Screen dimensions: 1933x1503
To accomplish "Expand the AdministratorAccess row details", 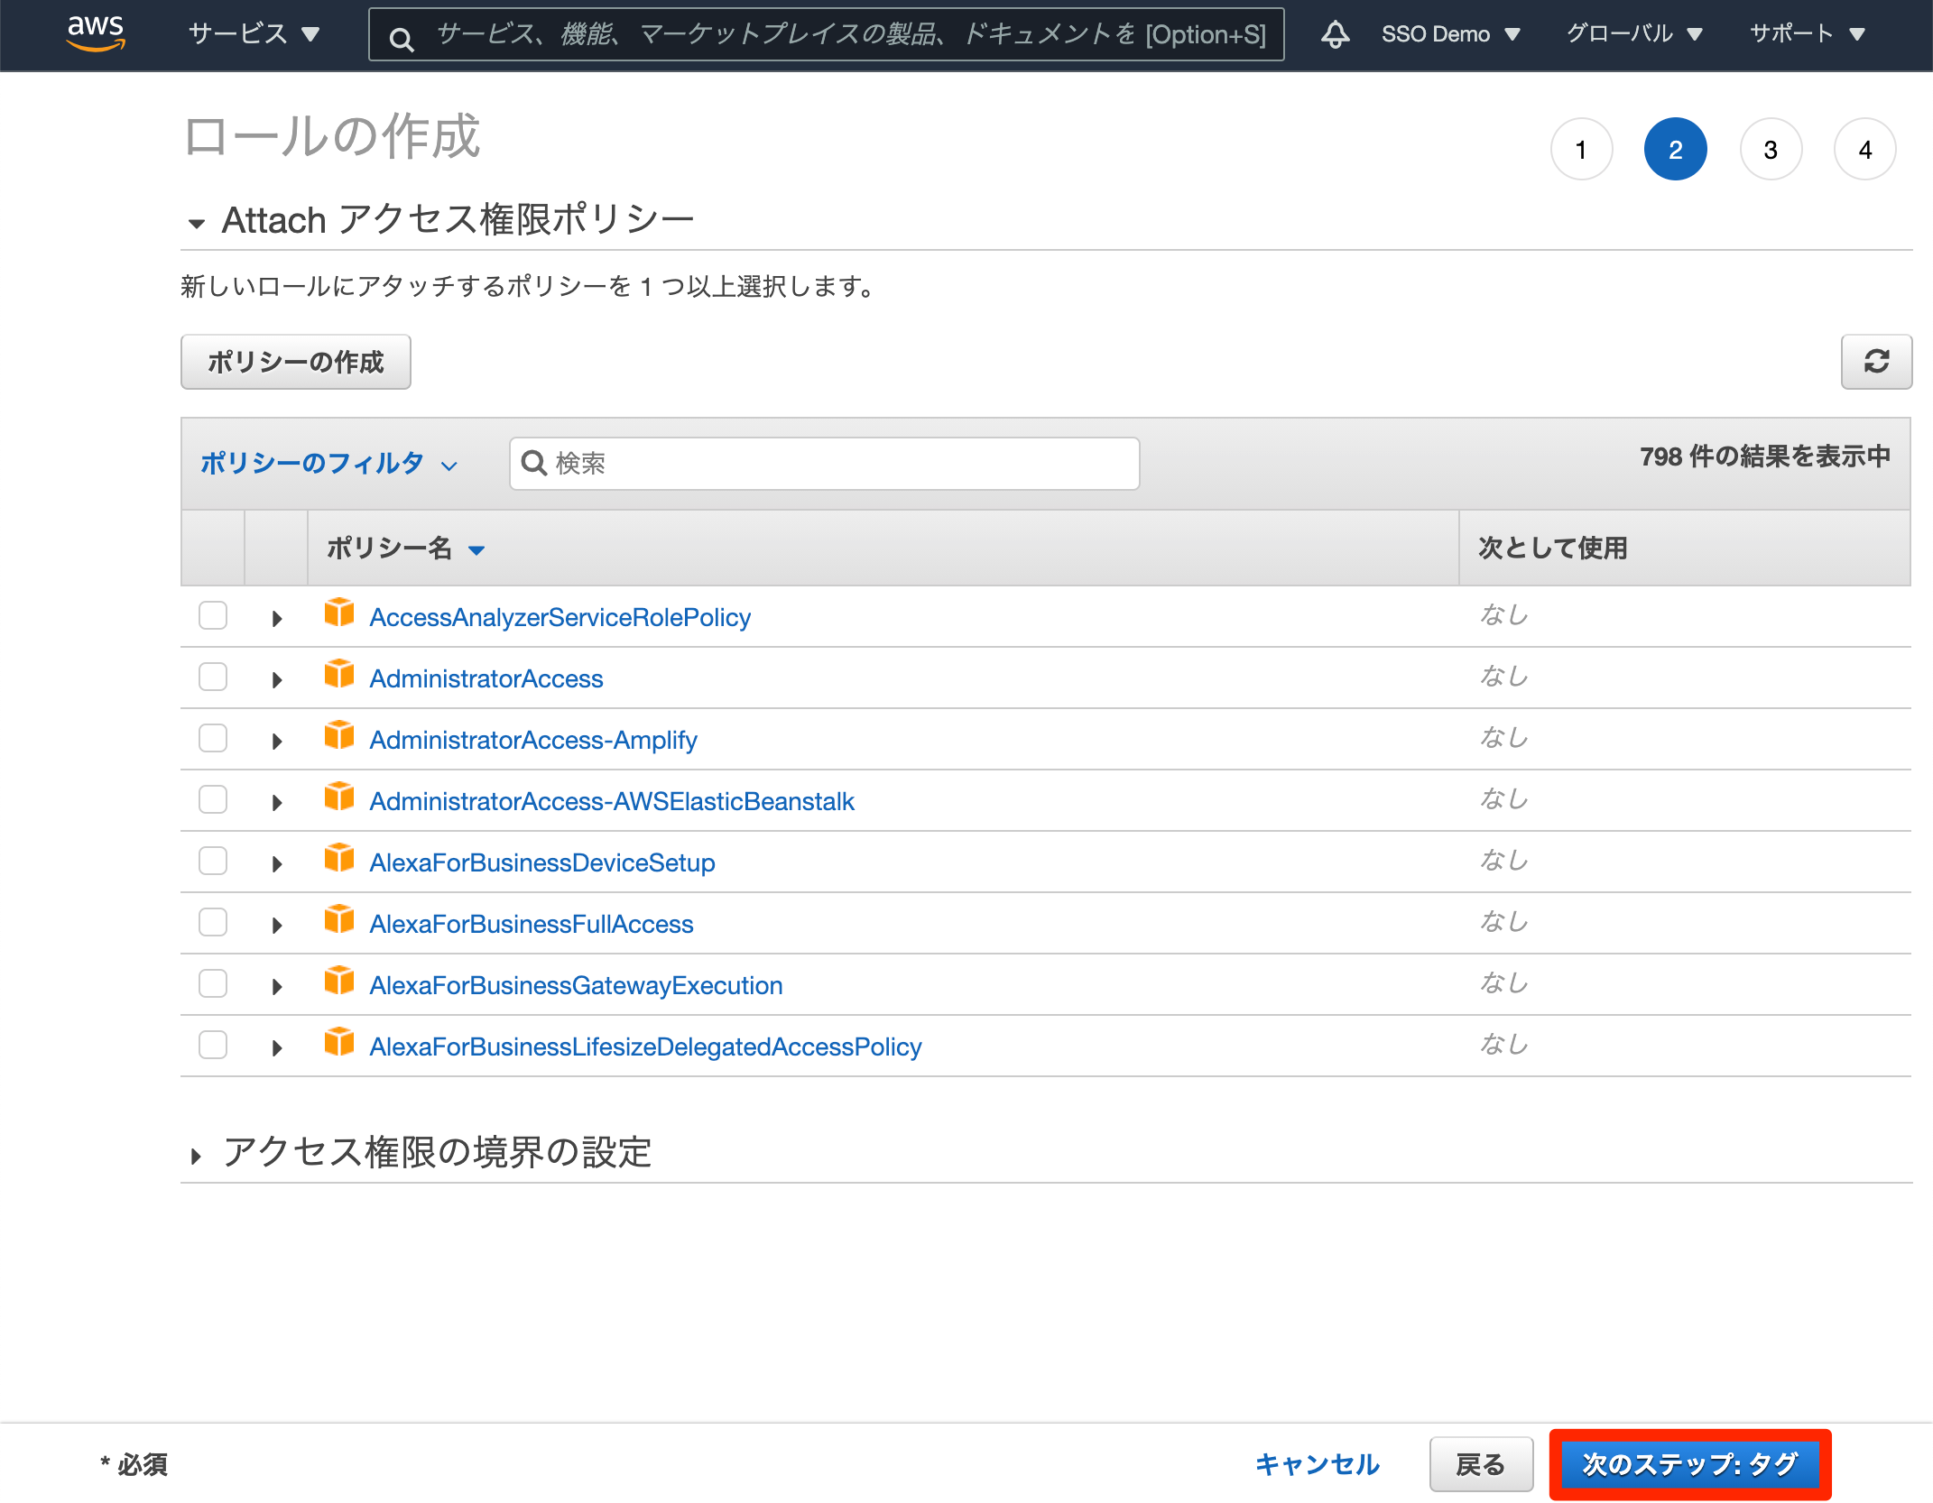I will (277, 680).
